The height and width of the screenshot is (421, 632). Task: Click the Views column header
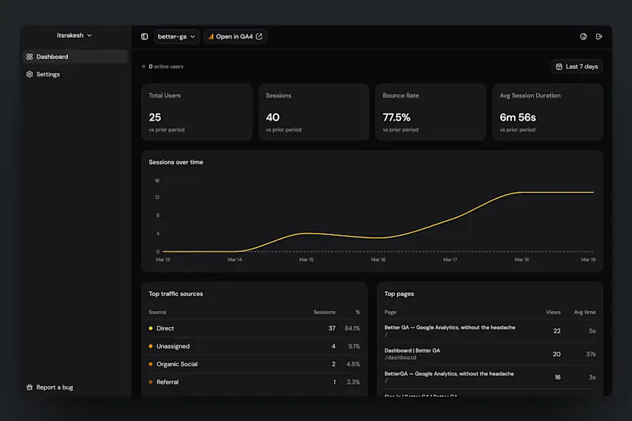point(553,312)
